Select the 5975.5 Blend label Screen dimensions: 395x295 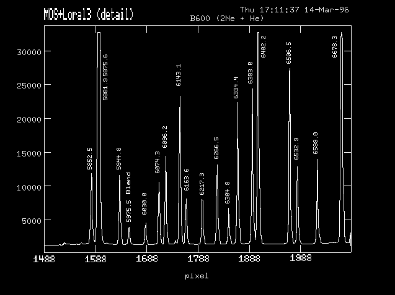click(128, 197)
